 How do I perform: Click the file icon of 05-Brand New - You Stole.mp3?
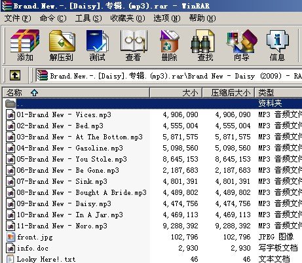pyautogui.click(x=10, y=159)
